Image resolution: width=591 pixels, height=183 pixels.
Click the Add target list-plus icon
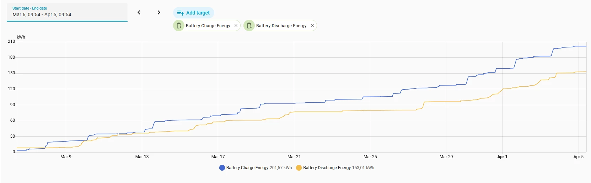(x=181, y=13)
